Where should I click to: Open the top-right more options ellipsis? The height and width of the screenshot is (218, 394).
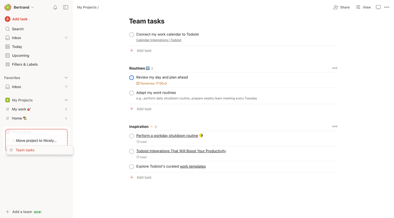coord(387,7)
